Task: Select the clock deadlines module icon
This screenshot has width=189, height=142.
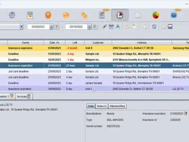Action: [120, 15]
